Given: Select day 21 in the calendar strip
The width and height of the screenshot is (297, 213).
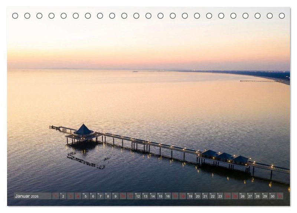Looking at the screenshot, I should click(x=205, y=196).
